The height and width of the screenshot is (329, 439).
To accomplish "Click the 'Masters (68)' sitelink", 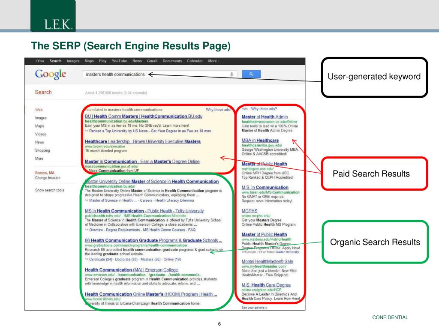I will [150, 259].
